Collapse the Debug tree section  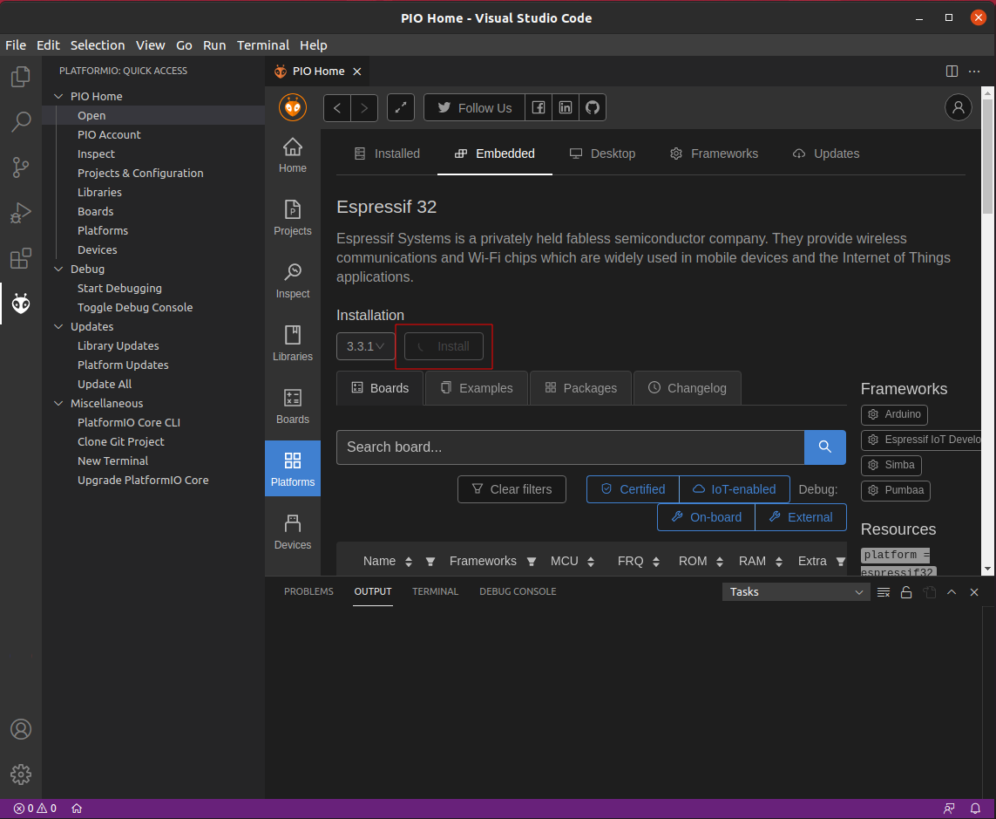(59, 269)
